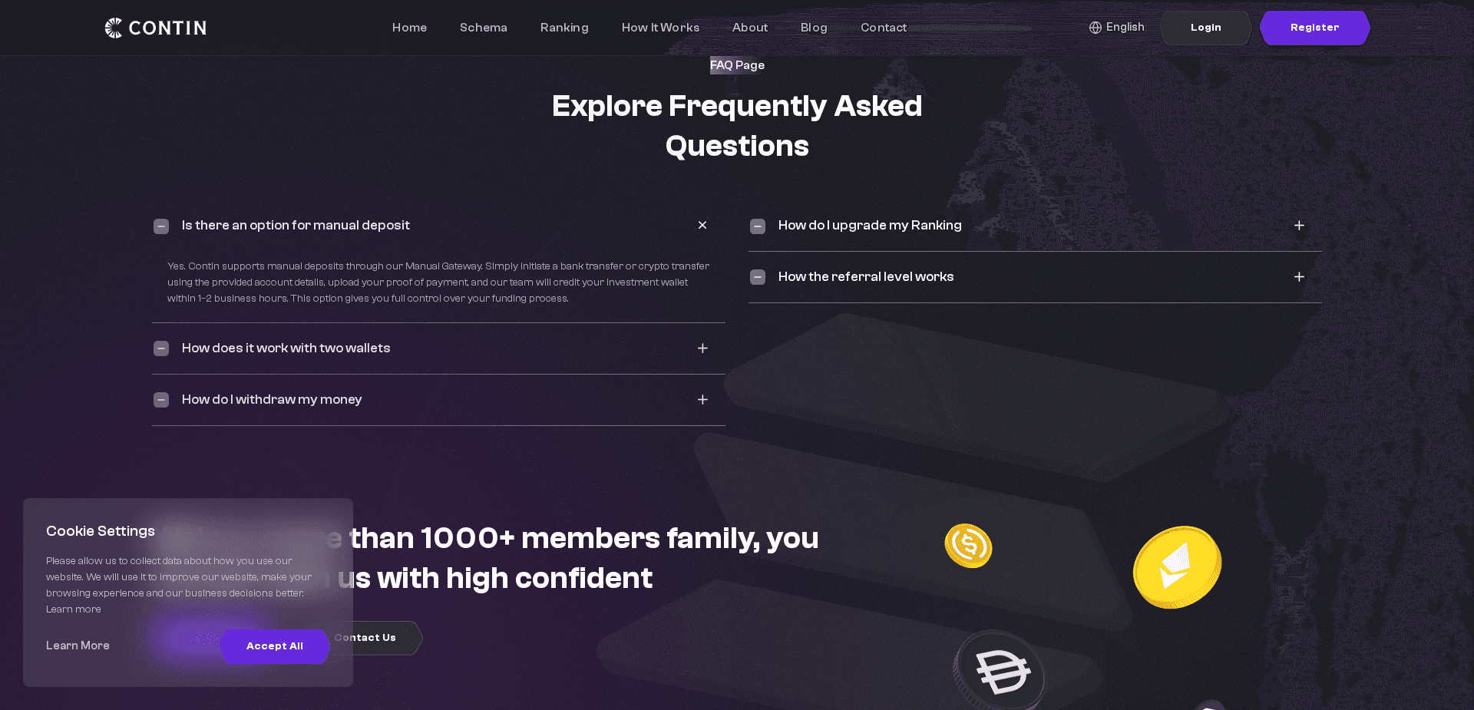This screenshot has height=710, width=1474.
Task: Click the minus icon beside withdraw money question
Action: point(161,400)
